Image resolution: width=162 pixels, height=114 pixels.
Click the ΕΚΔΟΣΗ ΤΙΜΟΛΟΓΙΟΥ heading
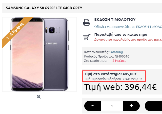115,20
